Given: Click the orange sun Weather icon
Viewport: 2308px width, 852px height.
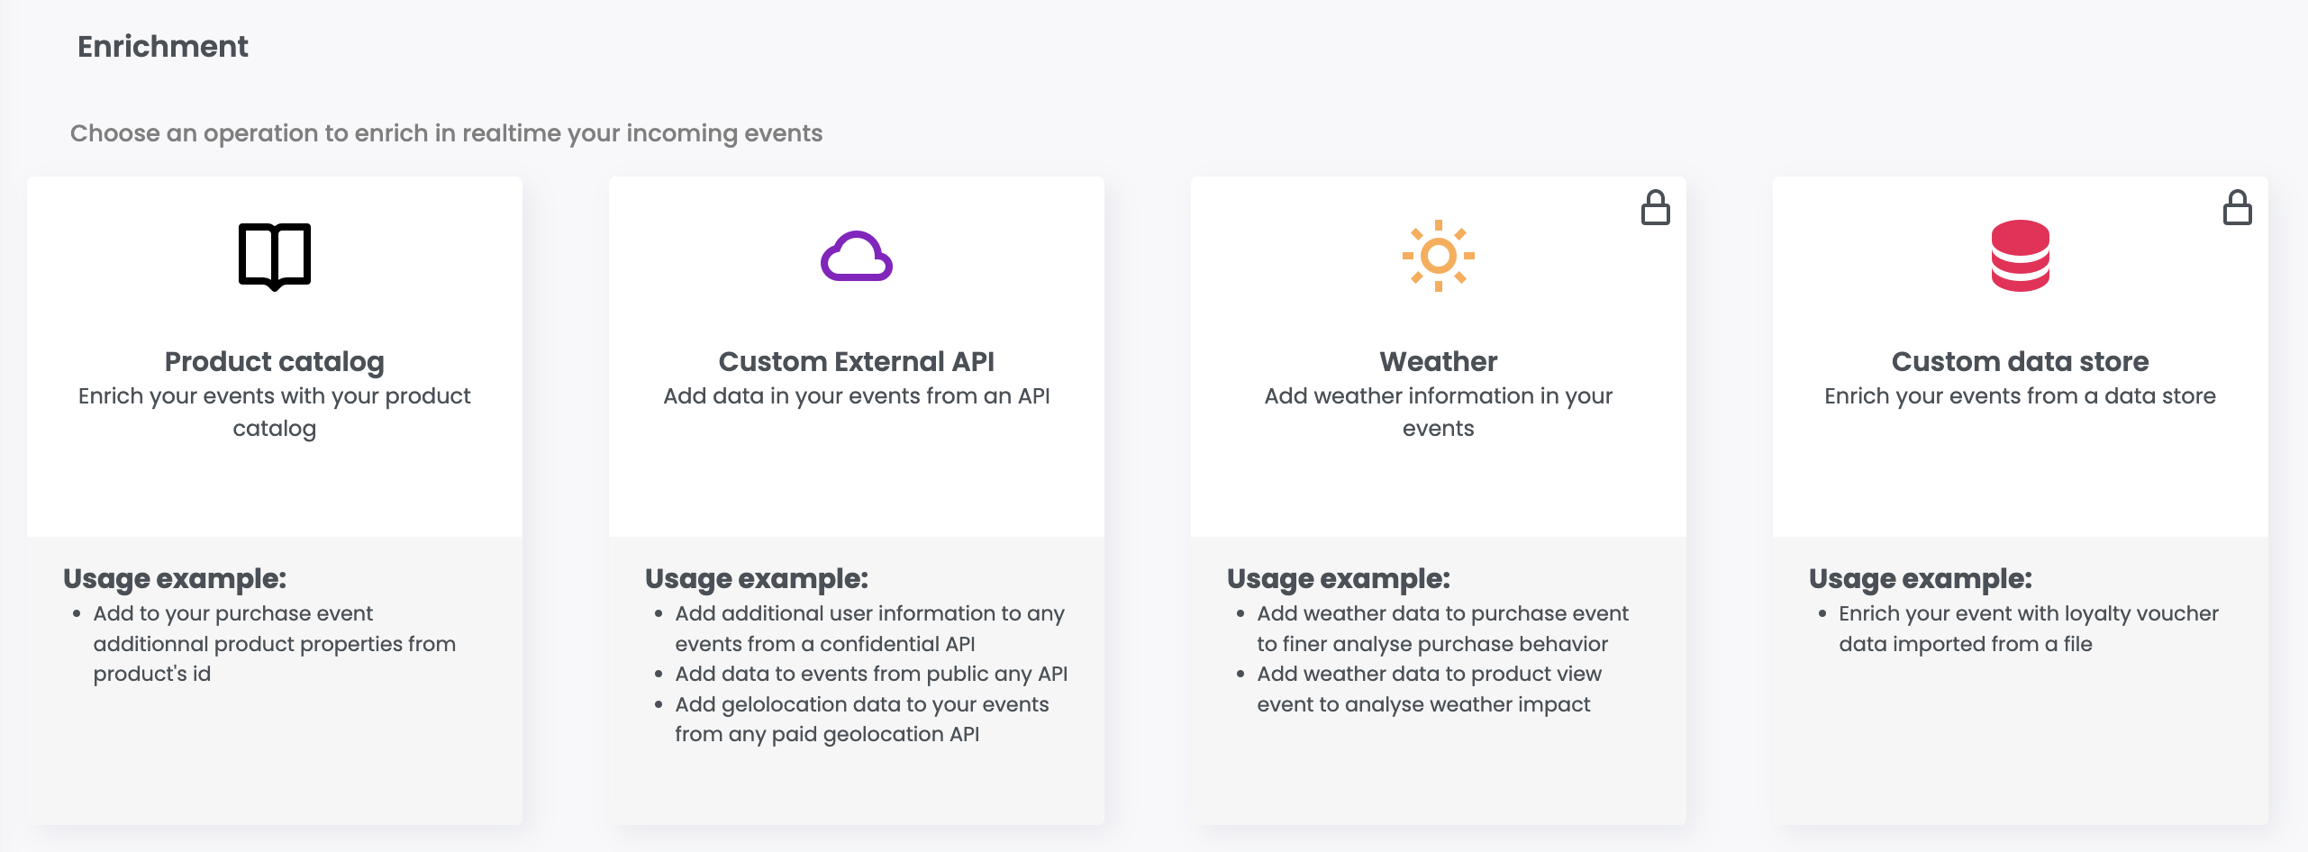Looking at the screenshot, I should [x=1438, y=256].
